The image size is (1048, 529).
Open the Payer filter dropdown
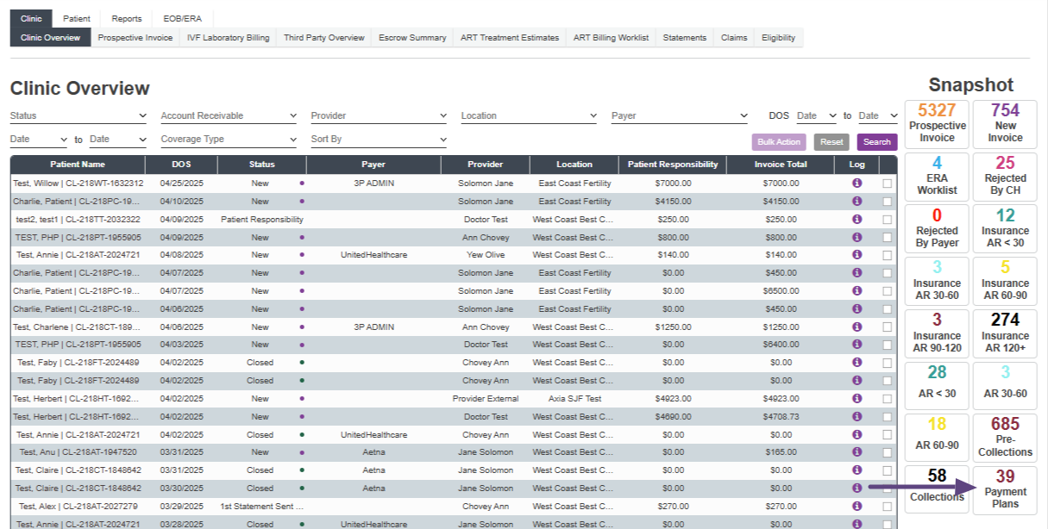pos(679,115)
